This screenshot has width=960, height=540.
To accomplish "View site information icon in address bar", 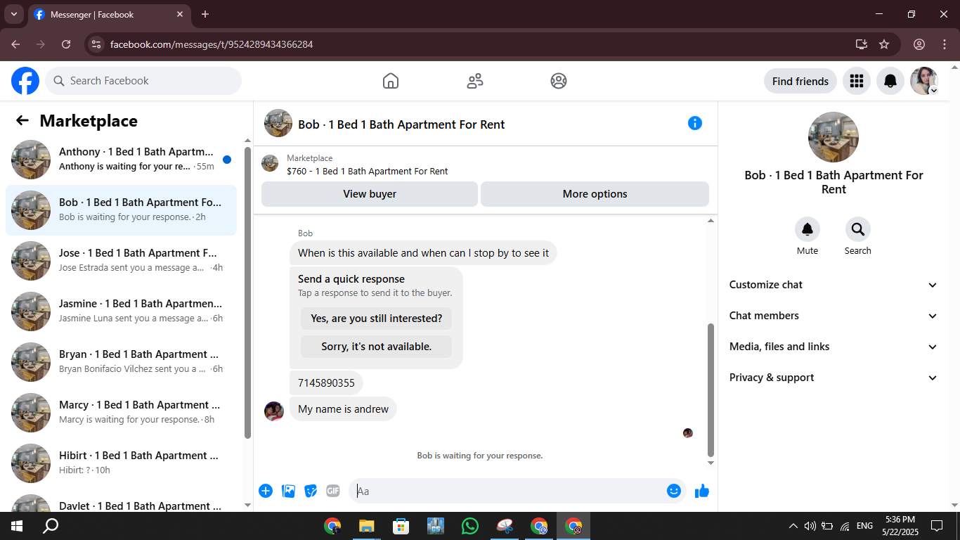I will [x=97, y=44].
